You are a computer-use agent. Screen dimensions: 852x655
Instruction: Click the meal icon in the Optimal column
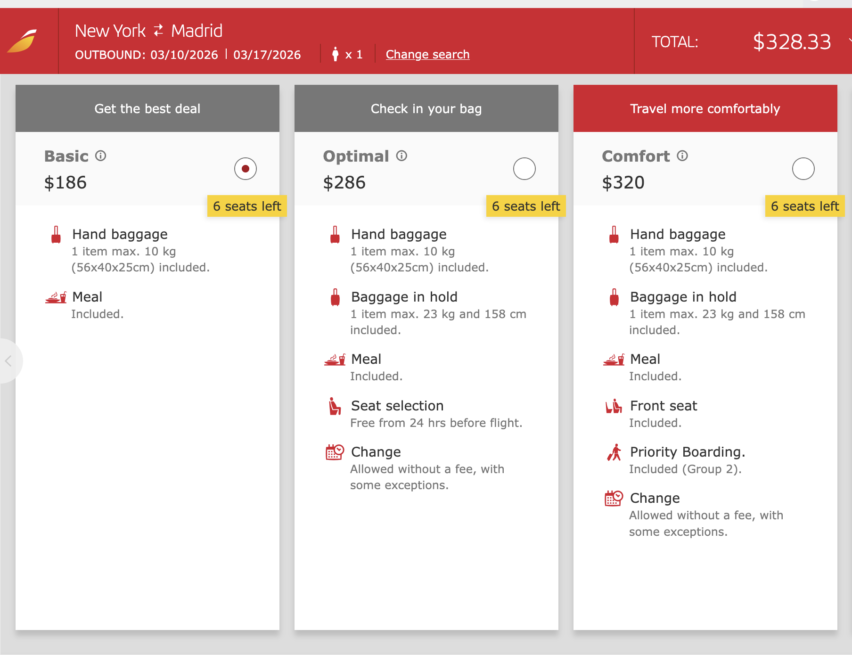(x=335, y=360)
